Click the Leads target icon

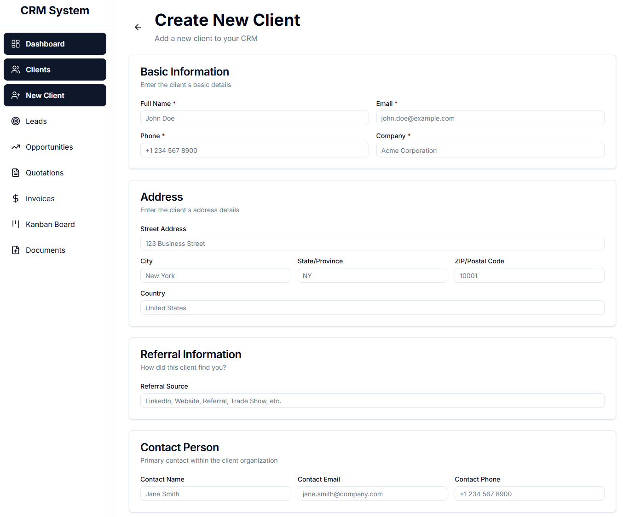[16, 121]
